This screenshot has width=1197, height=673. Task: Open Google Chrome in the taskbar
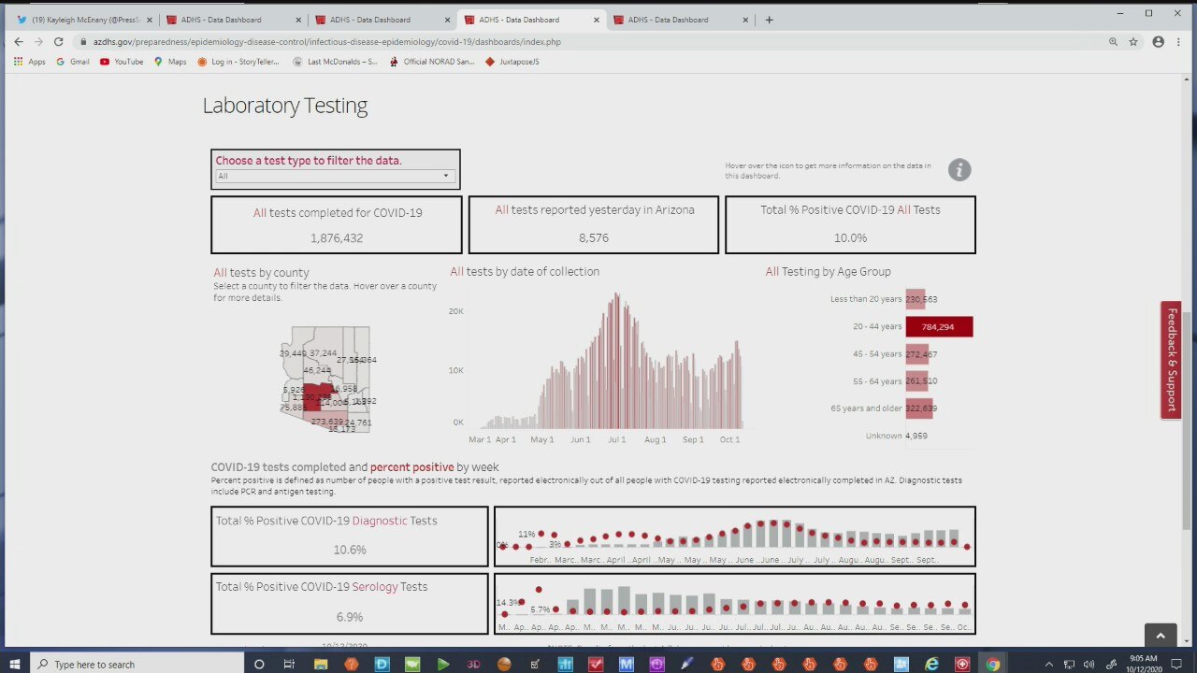point(992,664)
